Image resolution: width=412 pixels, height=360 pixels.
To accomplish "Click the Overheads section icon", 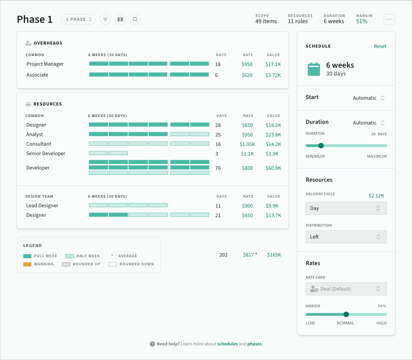I will 29,43.
